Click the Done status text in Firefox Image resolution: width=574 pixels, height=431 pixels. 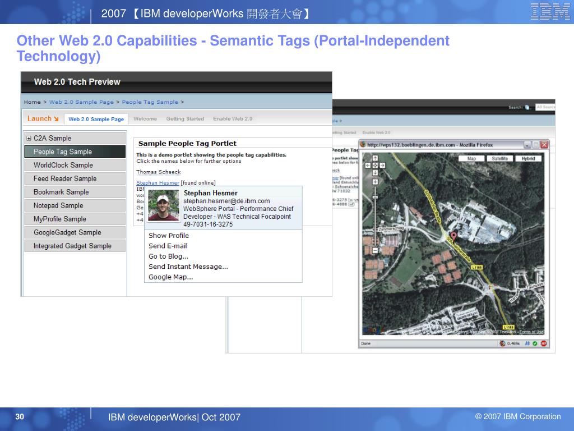click(365, 344)
